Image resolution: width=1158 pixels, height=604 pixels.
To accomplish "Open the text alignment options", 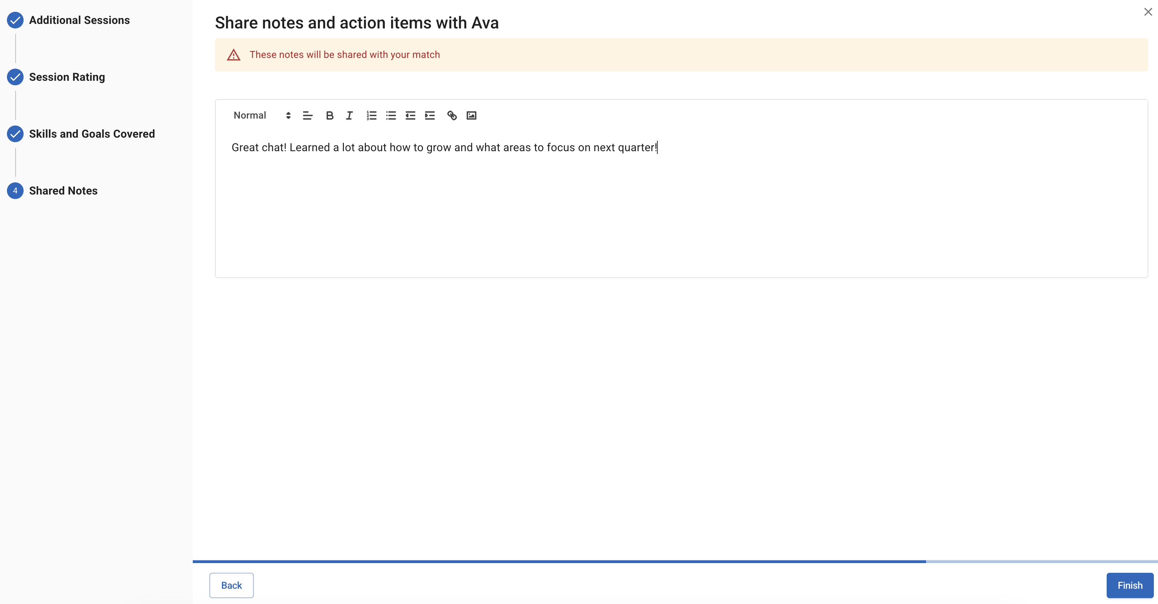I will 308,115.
